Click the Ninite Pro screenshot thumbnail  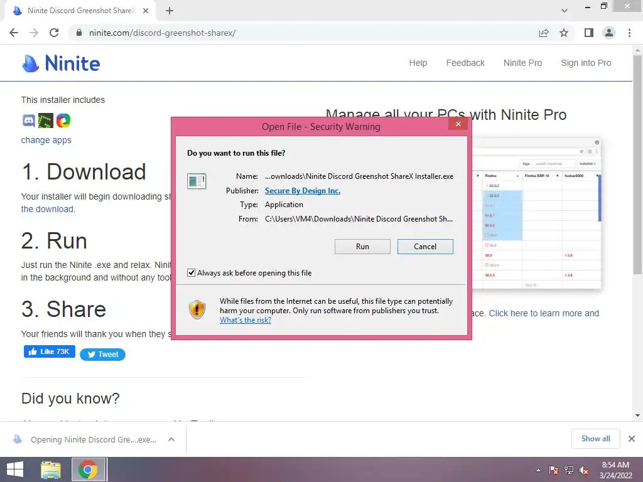[x=537, y=213]
